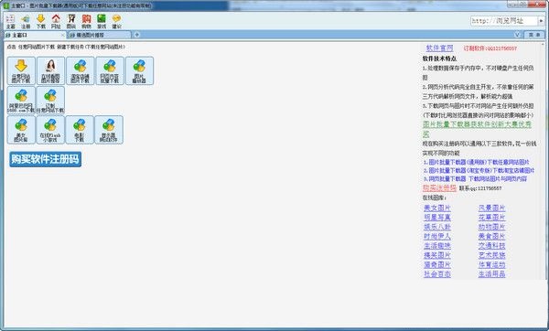Click the 软件技术特点 heading text
The width and height of the screenshot is (549, 331).
[440, 59]
